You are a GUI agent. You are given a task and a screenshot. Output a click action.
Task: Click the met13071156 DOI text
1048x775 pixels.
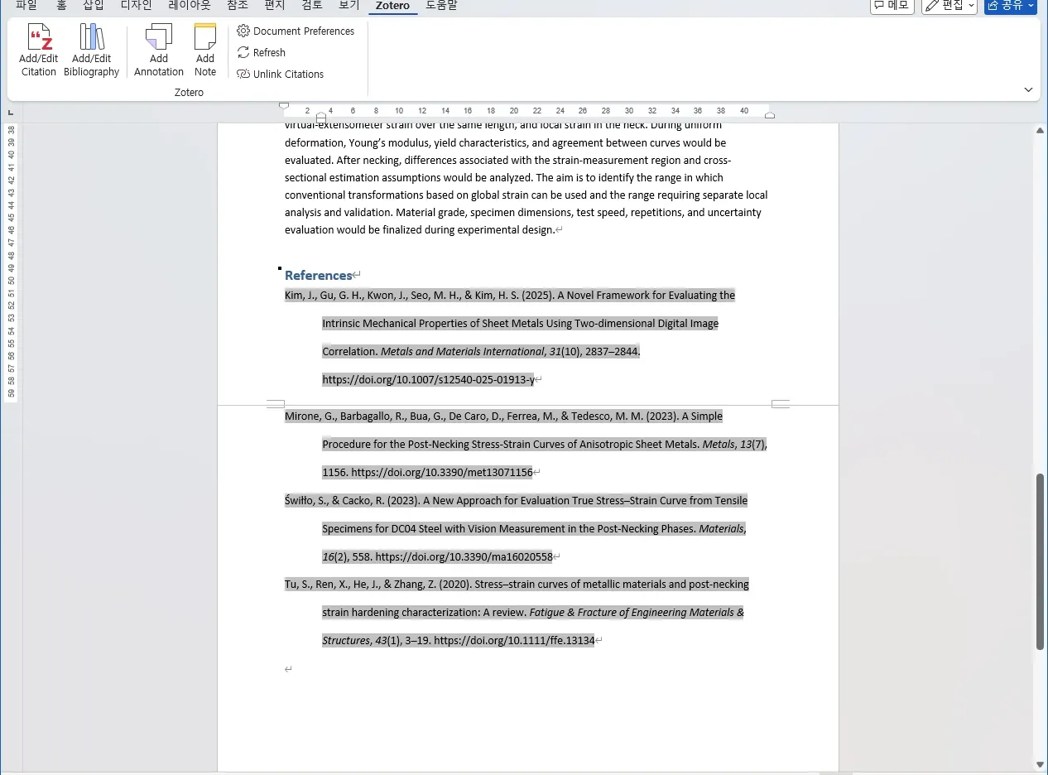442,472
